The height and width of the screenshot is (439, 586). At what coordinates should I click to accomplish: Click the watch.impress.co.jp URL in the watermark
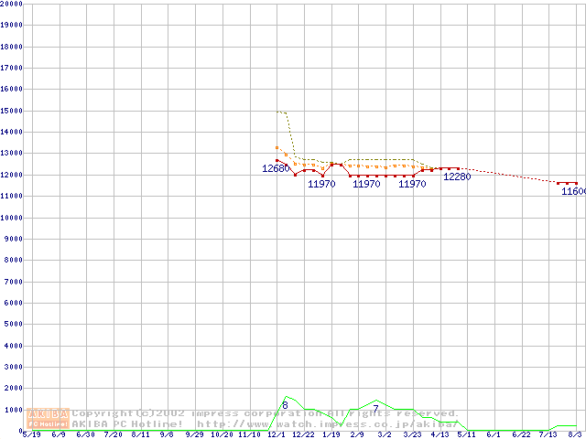[327, 423]
